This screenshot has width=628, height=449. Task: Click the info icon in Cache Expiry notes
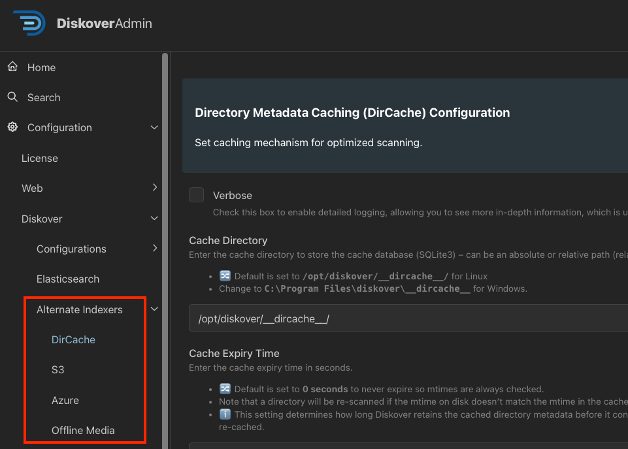pos(224,414)
